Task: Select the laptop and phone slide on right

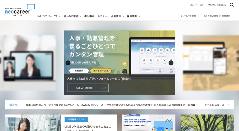Action: (211, 63)
